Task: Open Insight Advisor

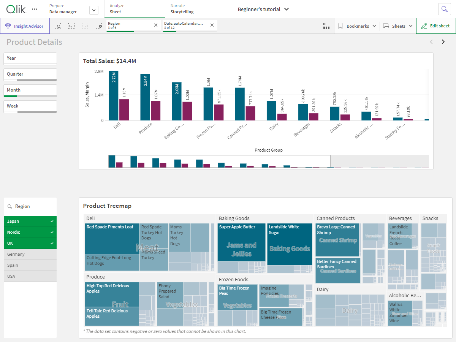Action: coord(25,26)
